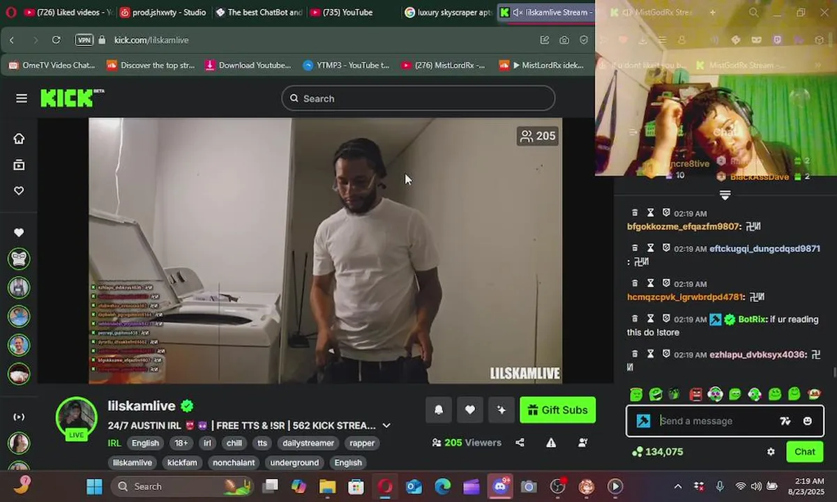Click the green Chat send button
Image resolution: width=837 pixels, height=502 pixels.
click(x=805, y=452)
